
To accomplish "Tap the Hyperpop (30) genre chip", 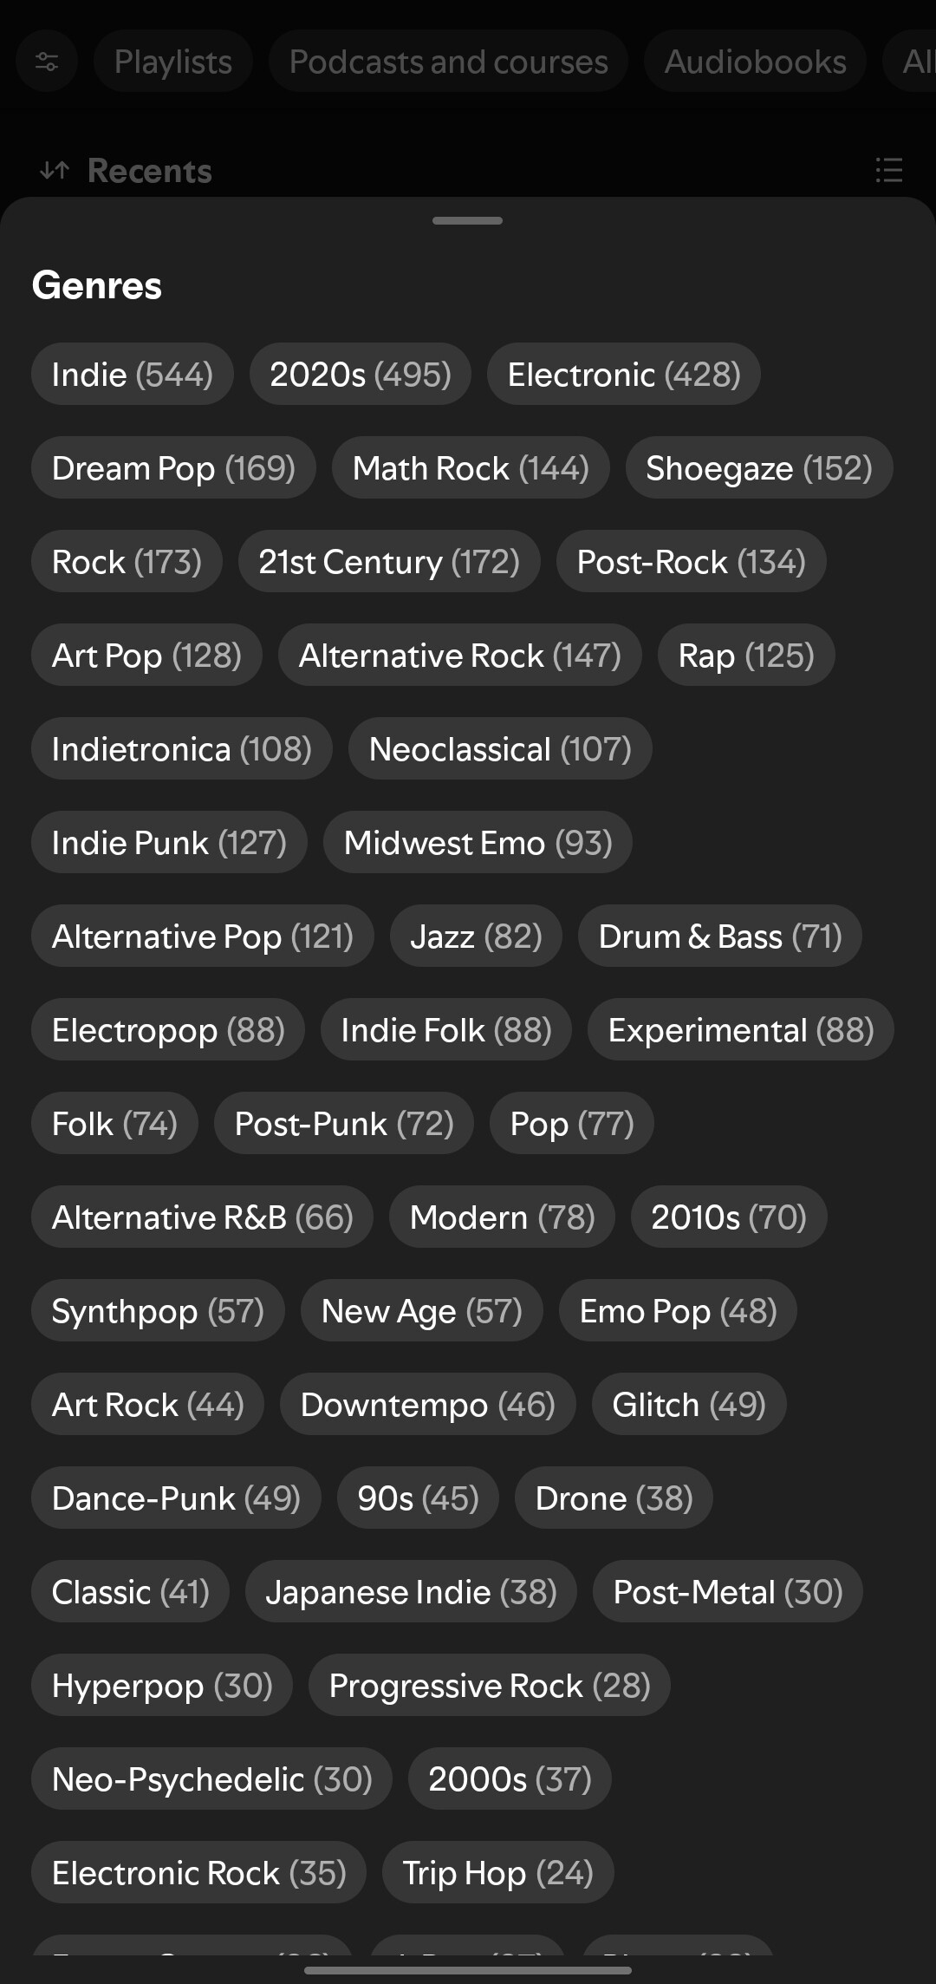I will tap(162, 1686).
